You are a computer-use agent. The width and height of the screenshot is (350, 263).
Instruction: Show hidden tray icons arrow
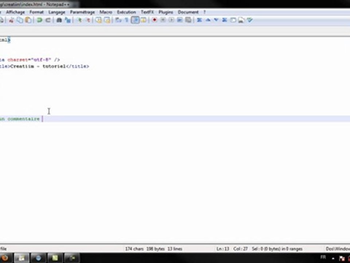click(x=333, y=258)
